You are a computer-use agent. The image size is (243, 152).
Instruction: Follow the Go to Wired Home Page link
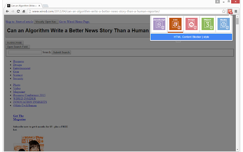(74, 22)
